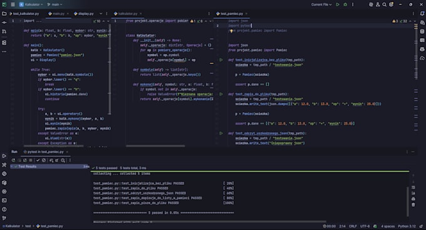Click the test_pamiec.py editor scrollbar
This screenshot has height=230, width=426.
coord(416,51)
